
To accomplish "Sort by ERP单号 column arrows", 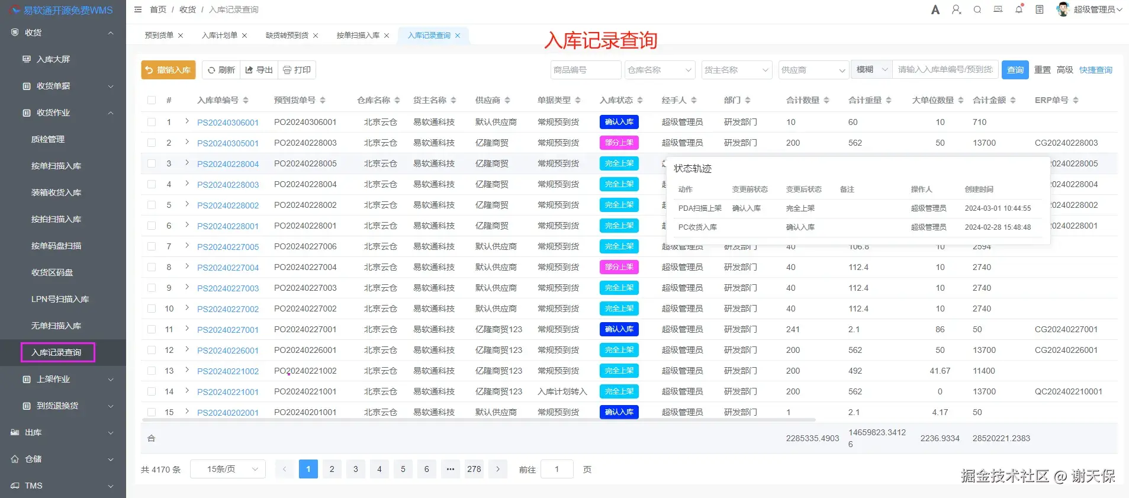I will tap(1076, 100).
